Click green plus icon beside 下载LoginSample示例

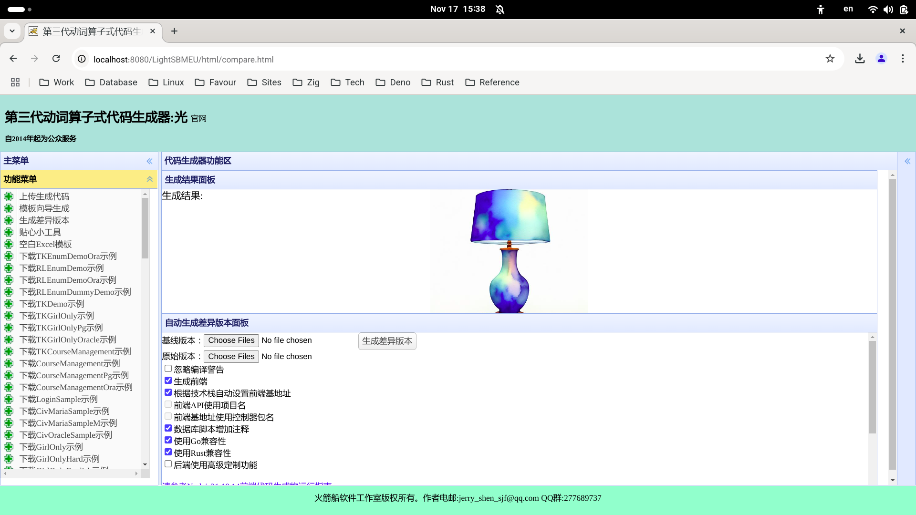pyautogui.click(x=9, y=399)
